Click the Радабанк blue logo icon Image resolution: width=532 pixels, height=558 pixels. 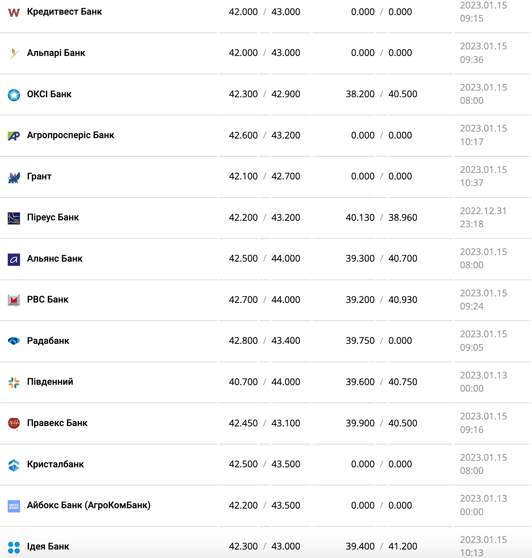click(x=14, y=341)
